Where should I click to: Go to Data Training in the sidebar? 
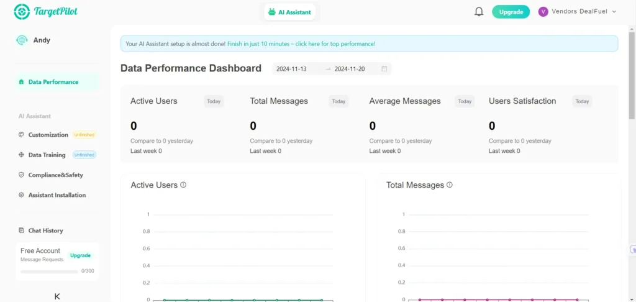tap(47, 155)
